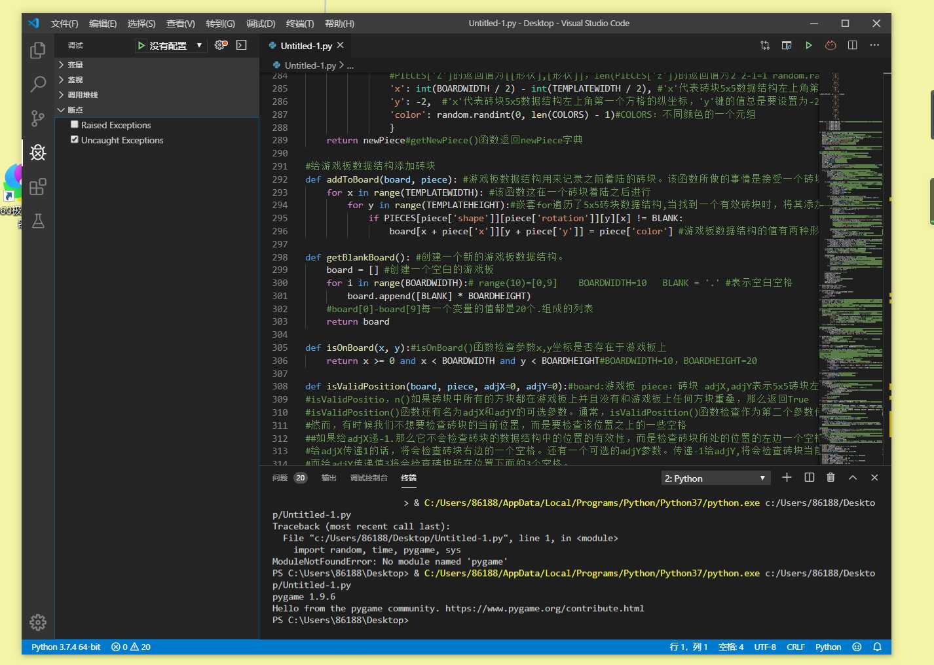Click Python language mode in status bar
The image size is (934, 665).
(828, 647)
